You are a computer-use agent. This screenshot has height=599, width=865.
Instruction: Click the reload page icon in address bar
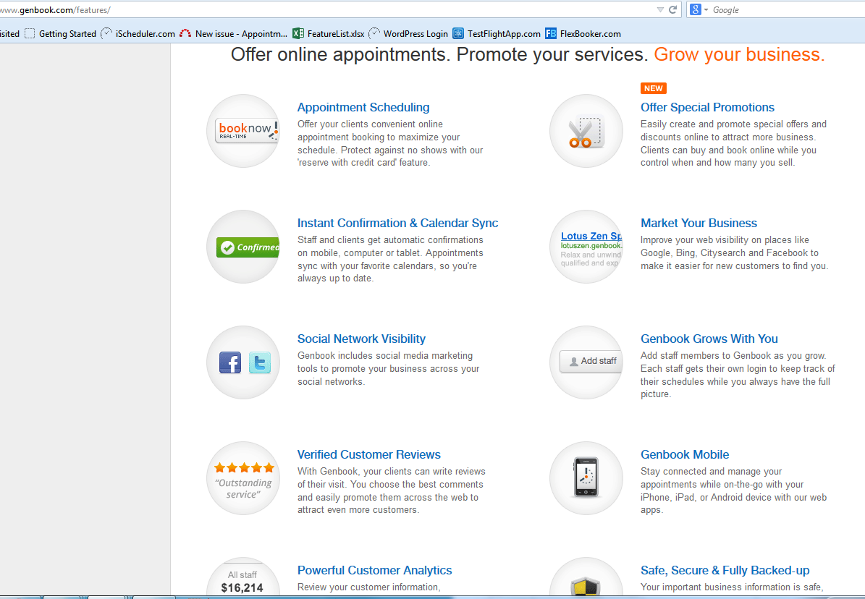(x=672, y=10)
